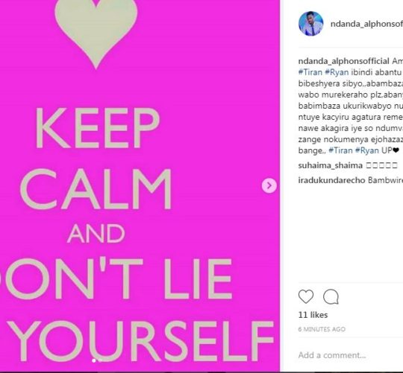Click the 6 minutes ago timestamp

(x=322, y=329)
